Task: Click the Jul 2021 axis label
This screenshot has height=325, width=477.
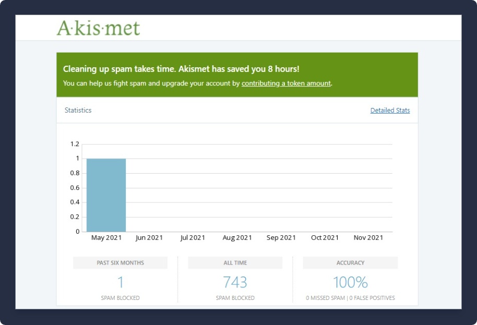Action: click(x=193, y=238)
